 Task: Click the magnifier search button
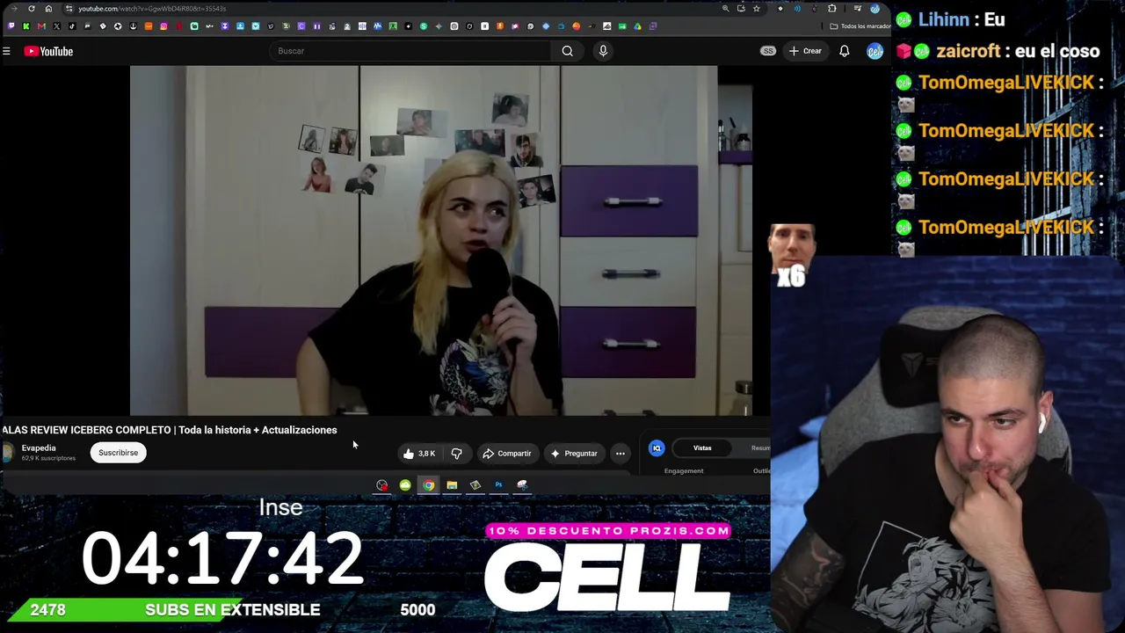(x=568, y=51)
